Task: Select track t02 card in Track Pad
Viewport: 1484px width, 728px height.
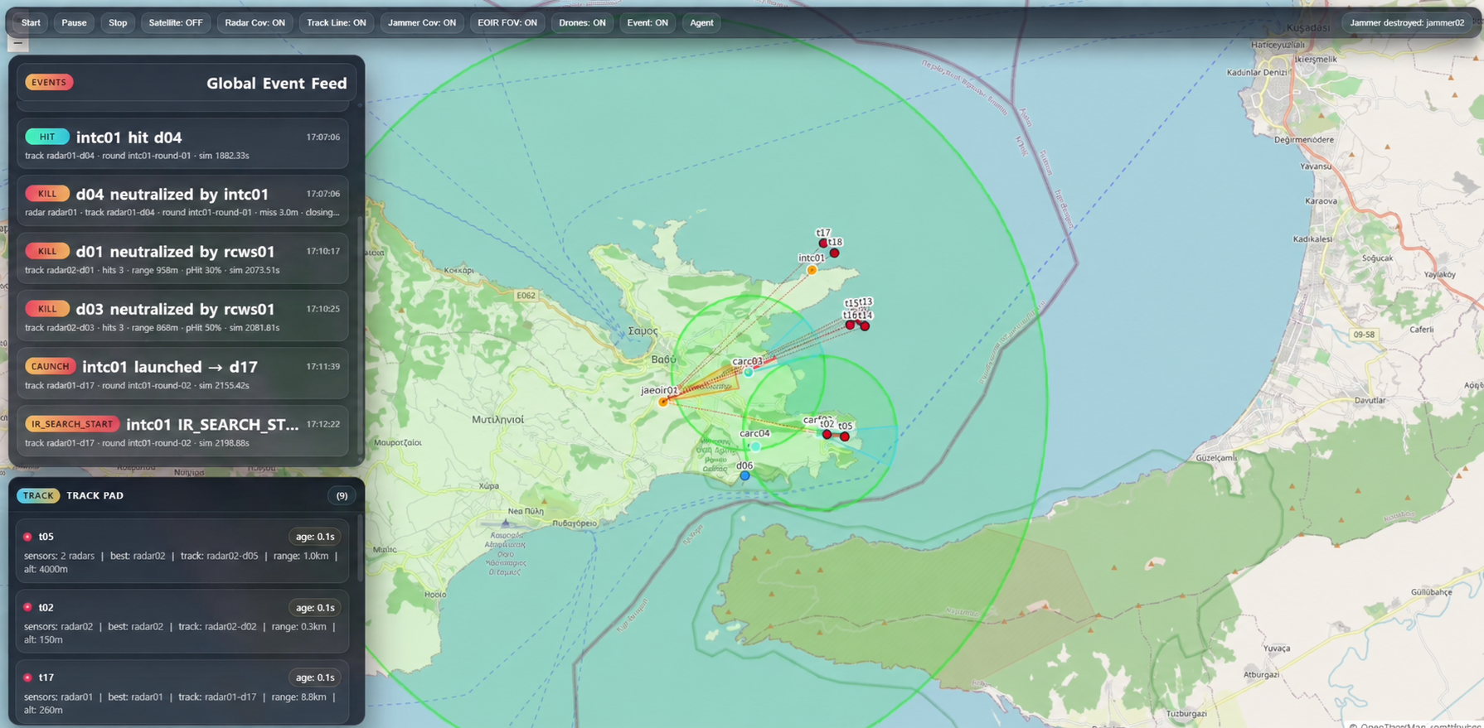Action: 182,622
